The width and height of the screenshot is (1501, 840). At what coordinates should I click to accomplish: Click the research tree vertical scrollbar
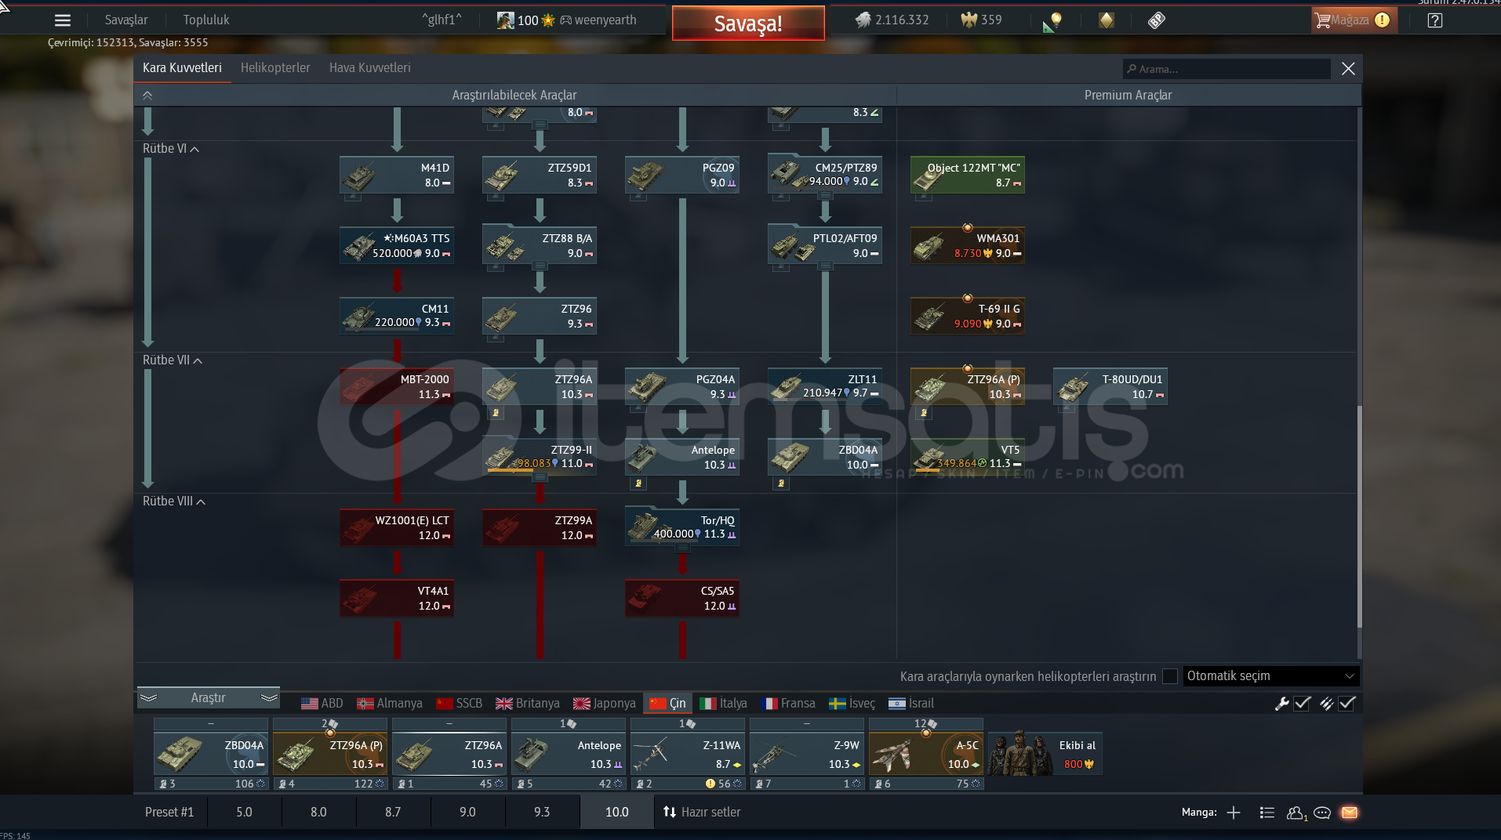(x=1359, y=517)
